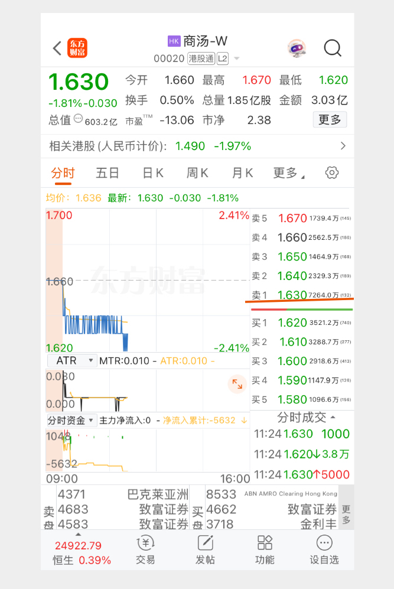Open 相关港股 row chevron
Screen dimensions: 394x589
tap(343, 146)
